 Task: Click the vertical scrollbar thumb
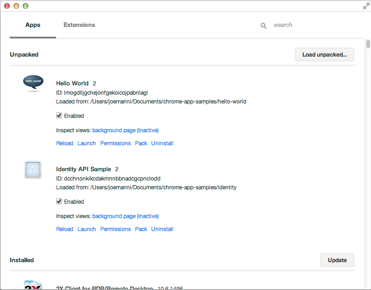368,44
